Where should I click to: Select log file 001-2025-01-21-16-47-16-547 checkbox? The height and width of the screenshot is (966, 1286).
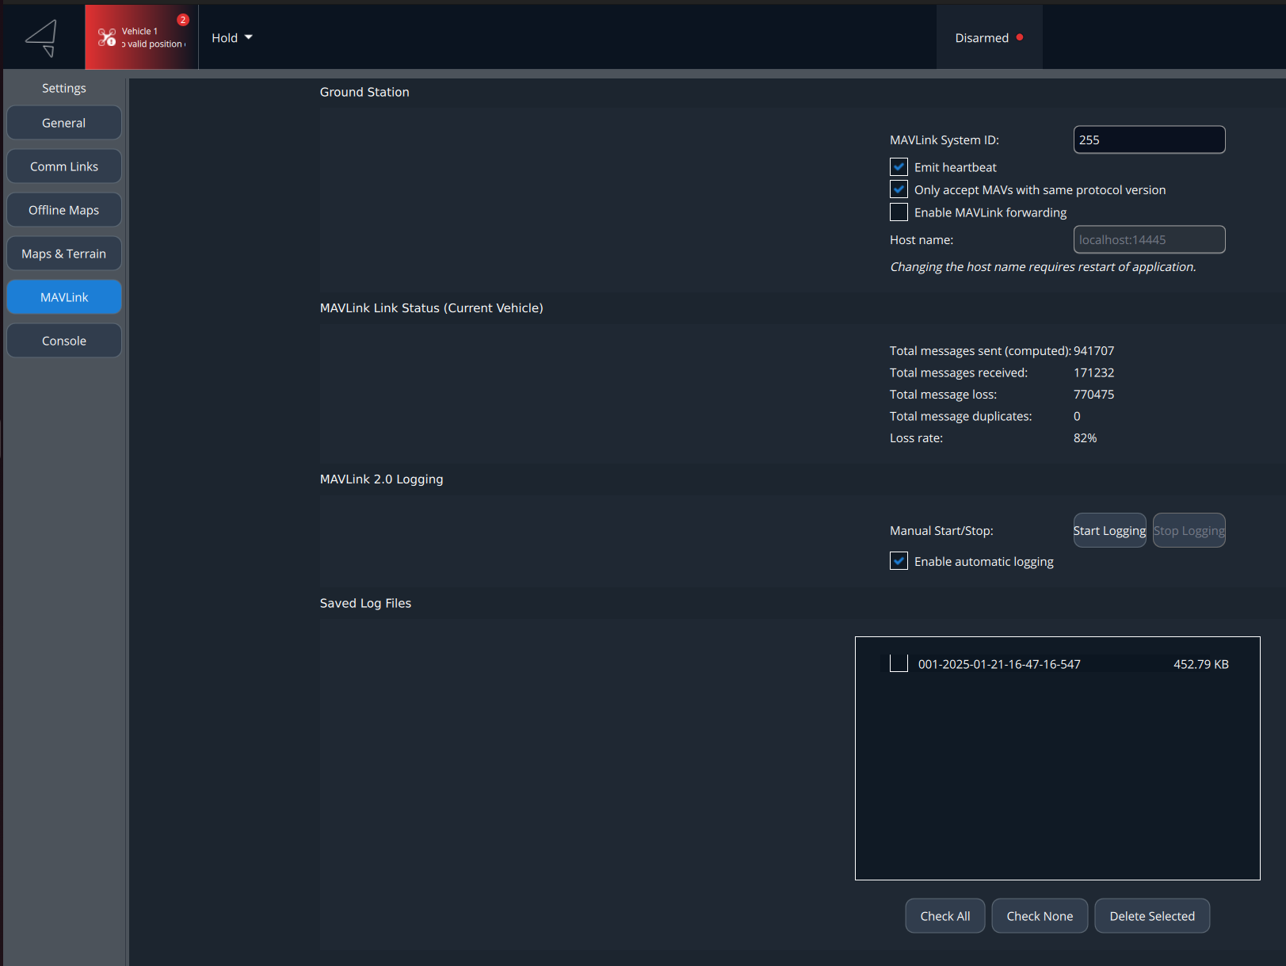pos(899,663)
